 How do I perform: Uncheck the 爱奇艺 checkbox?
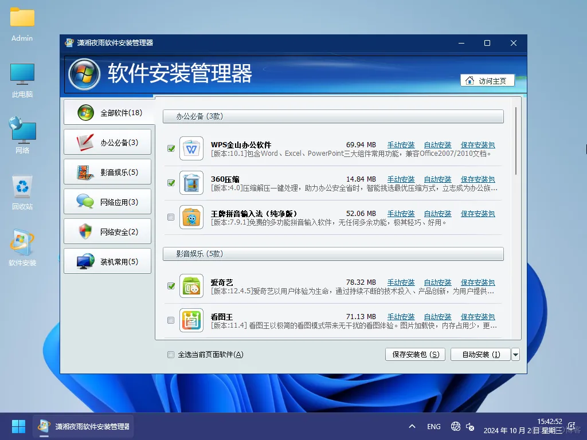pos(171,286)
